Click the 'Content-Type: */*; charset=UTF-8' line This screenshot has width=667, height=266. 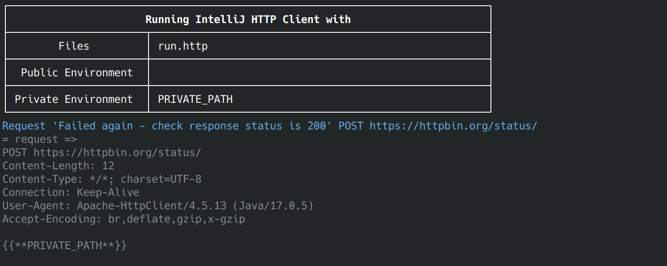tap(102, 179)
